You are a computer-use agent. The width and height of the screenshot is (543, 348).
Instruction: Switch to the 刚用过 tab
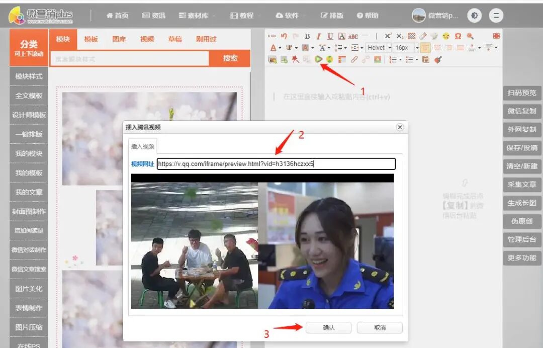point(206,39)
